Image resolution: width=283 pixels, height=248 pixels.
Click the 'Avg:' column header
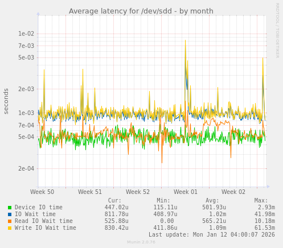[212, 200]
